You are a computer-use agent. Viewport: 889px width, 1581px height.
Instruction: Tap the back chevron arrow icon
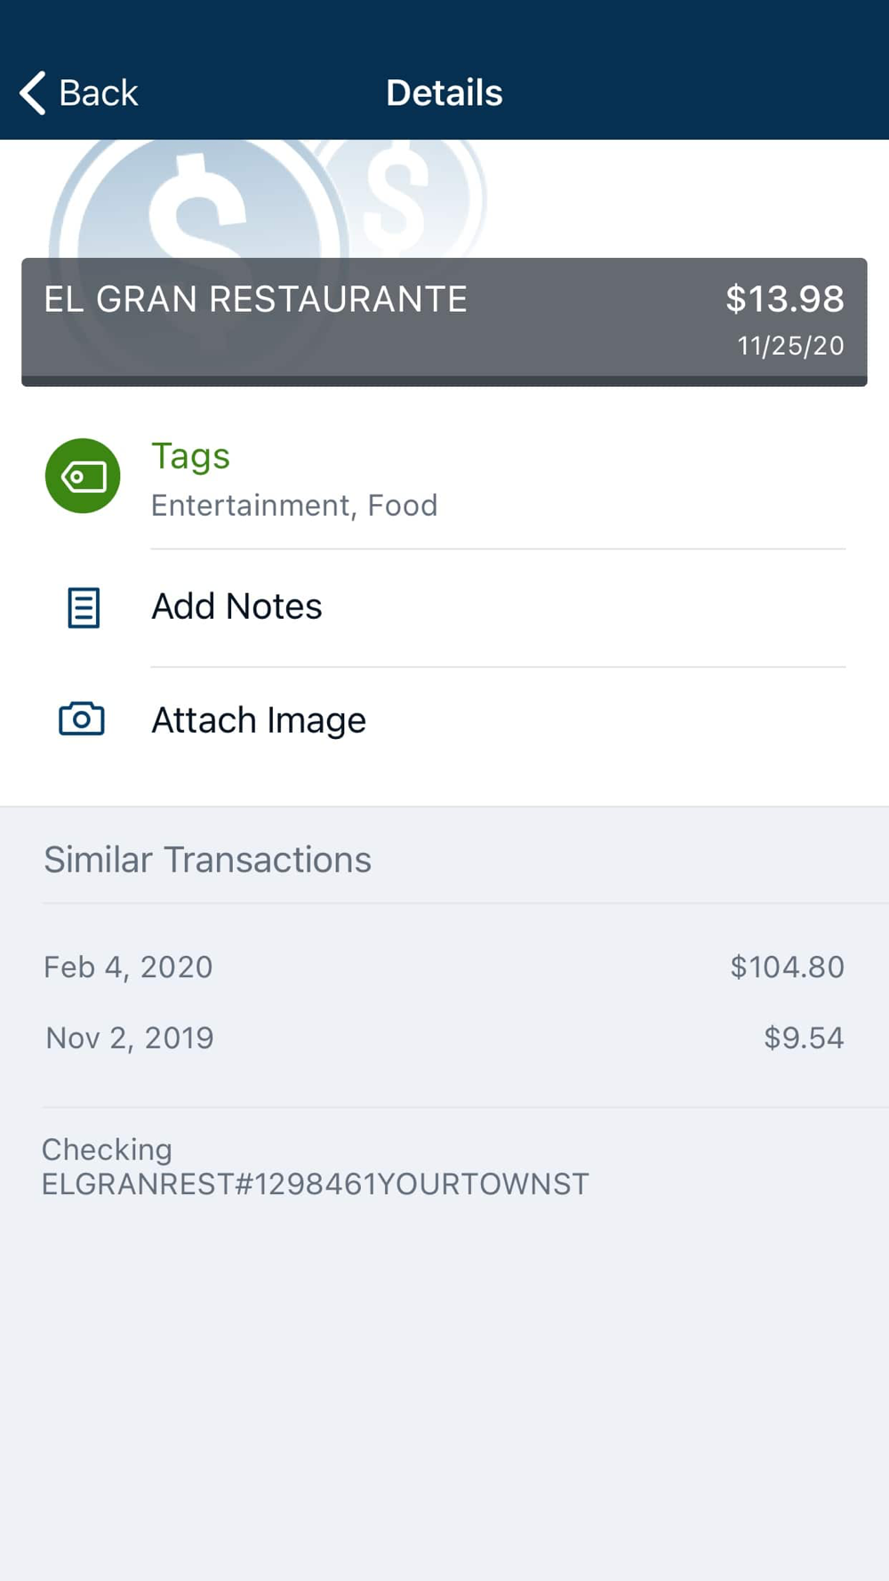pyautogui.click(x=33, y=92)
